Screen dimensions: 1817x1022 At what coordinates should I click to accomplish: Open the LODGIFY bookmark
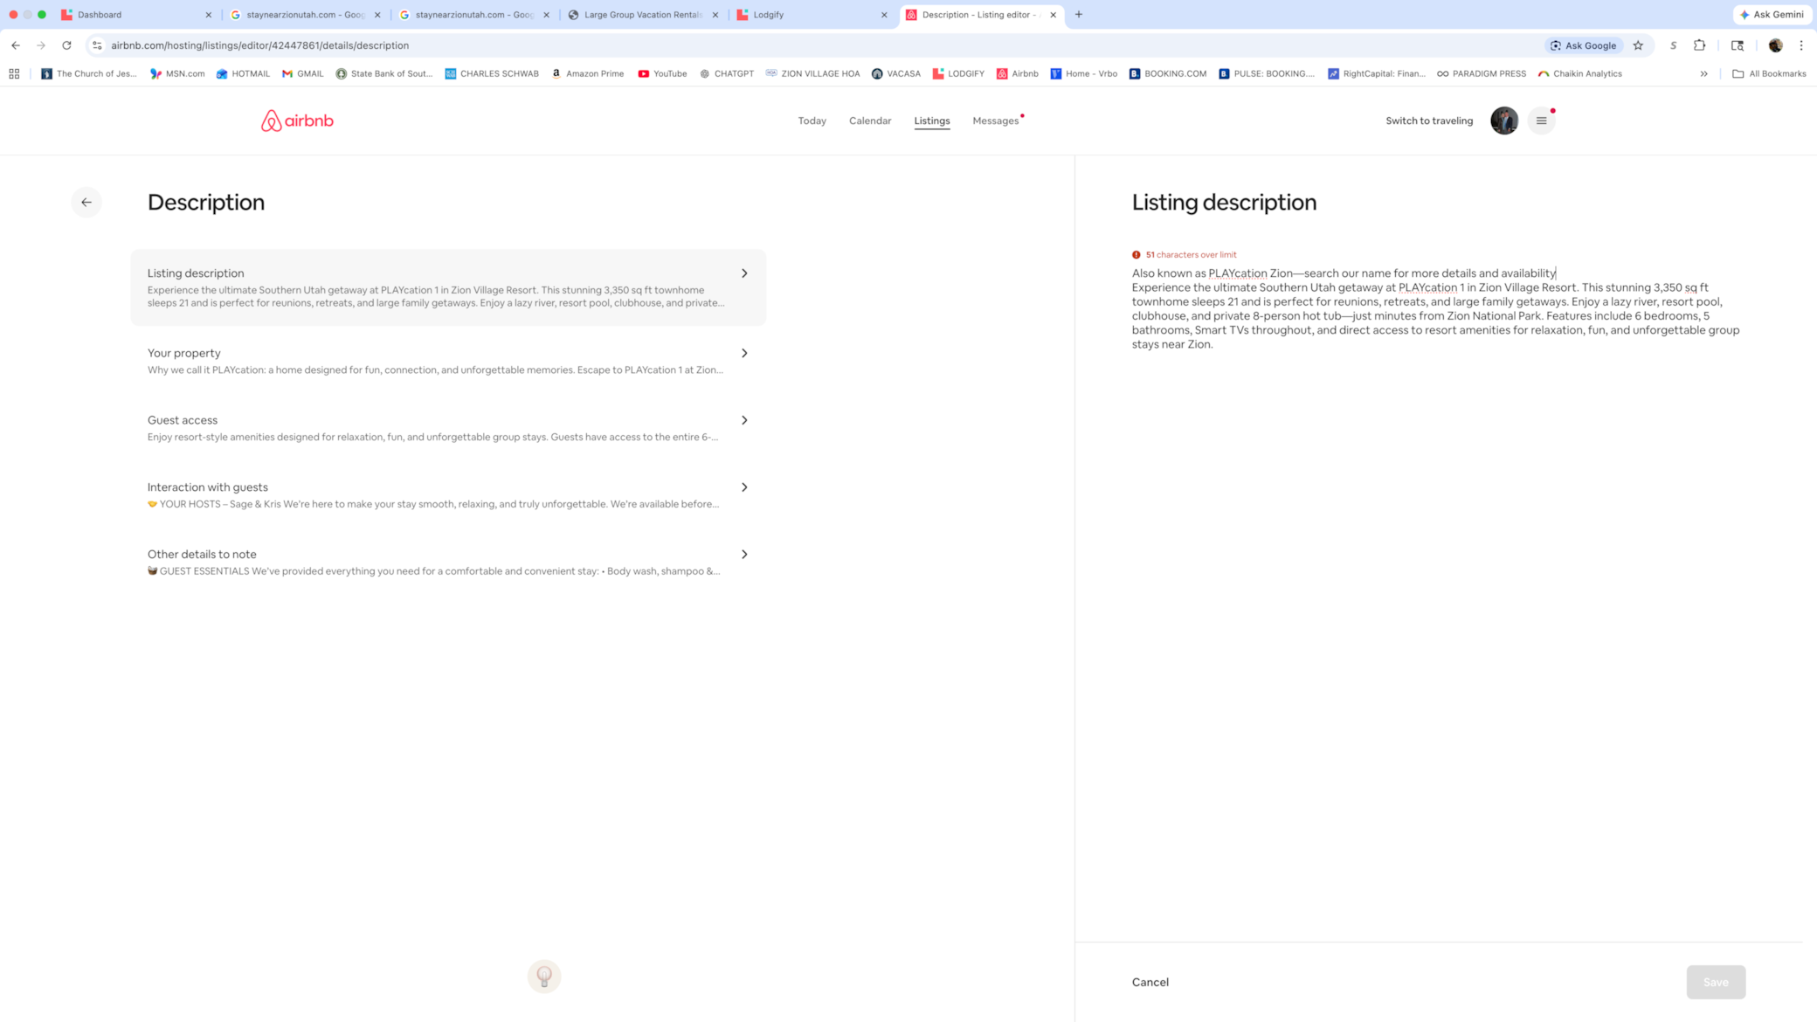[958, 73]
